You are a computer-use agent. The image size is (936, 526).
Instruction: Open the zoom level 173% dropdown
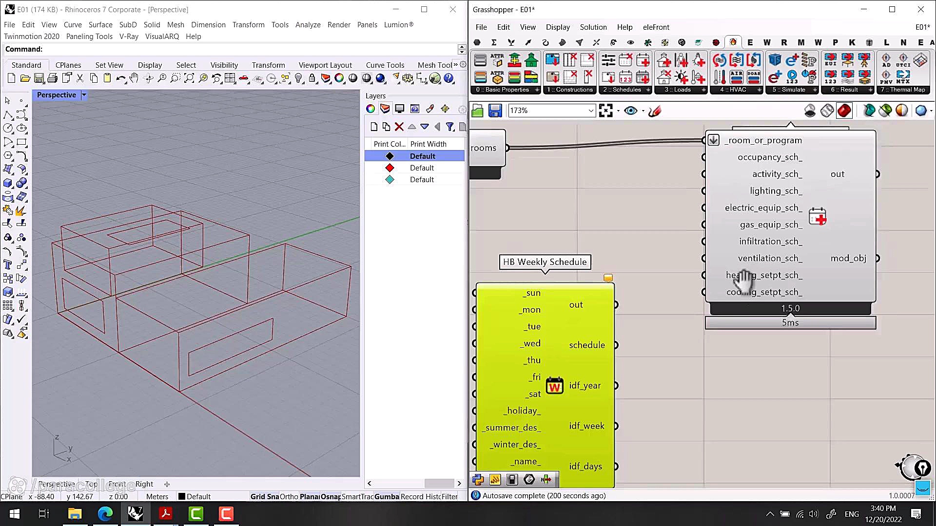pos(590,111)
